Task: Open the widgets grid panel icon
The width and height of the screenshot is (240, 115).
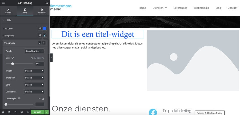Action: (47, 3)
